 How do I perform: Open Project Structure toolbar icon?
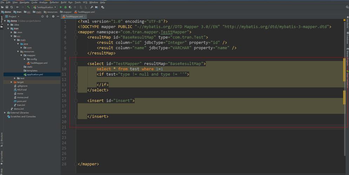96,7
